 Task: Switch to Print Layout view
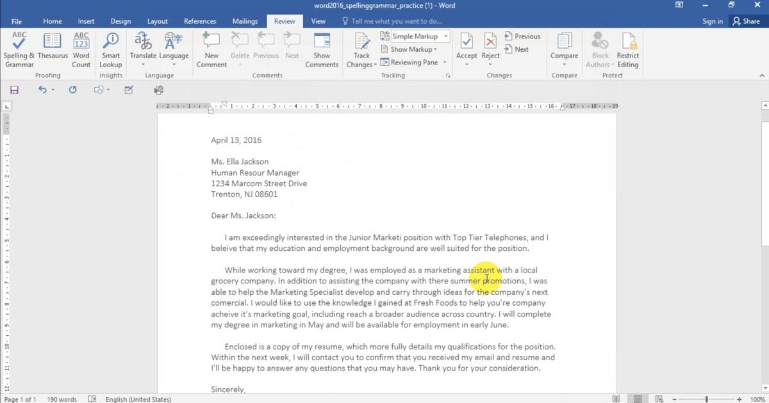tap(638, 399)
